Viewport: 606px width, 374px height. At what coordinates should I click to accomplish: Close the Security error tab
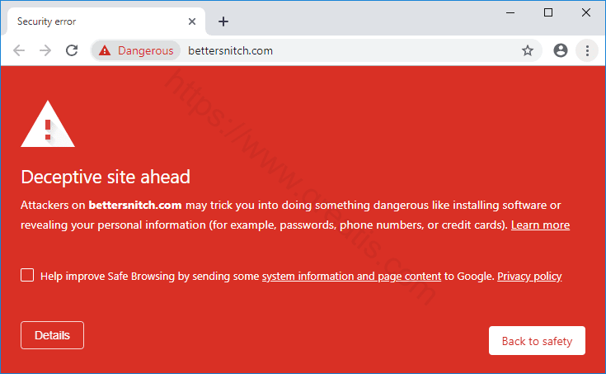pos(191,21)
